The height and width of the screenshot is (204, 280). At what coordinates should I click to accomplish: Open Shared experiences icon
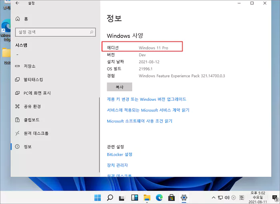coord(17,106)
